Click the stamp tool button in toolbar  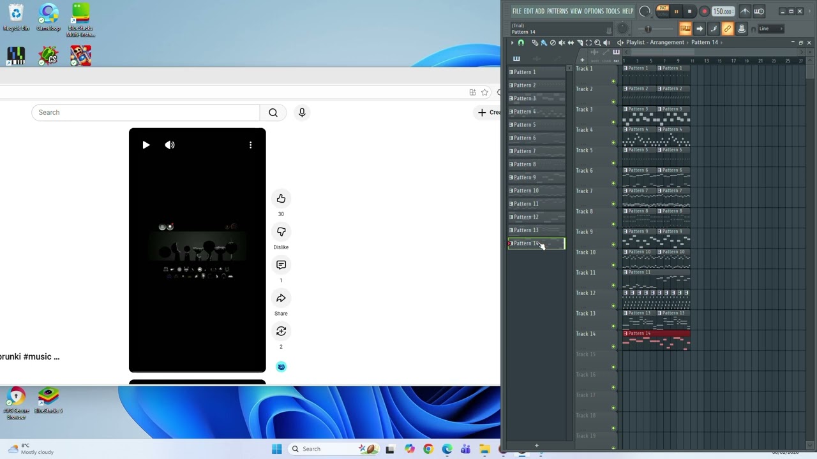click(x=742, y=29)
